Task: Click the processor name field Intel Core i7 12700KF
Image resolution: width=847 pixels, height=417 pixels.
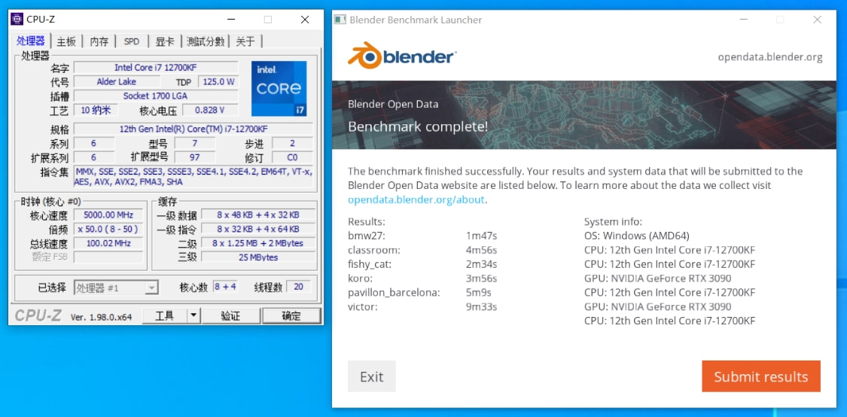Action: pyautogui.click(x=156, y=68)
